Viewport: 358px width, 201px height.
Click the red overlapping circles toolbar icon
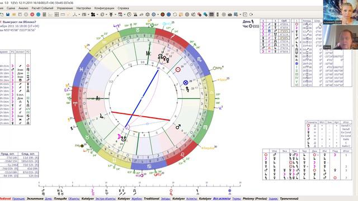point(199,15)
